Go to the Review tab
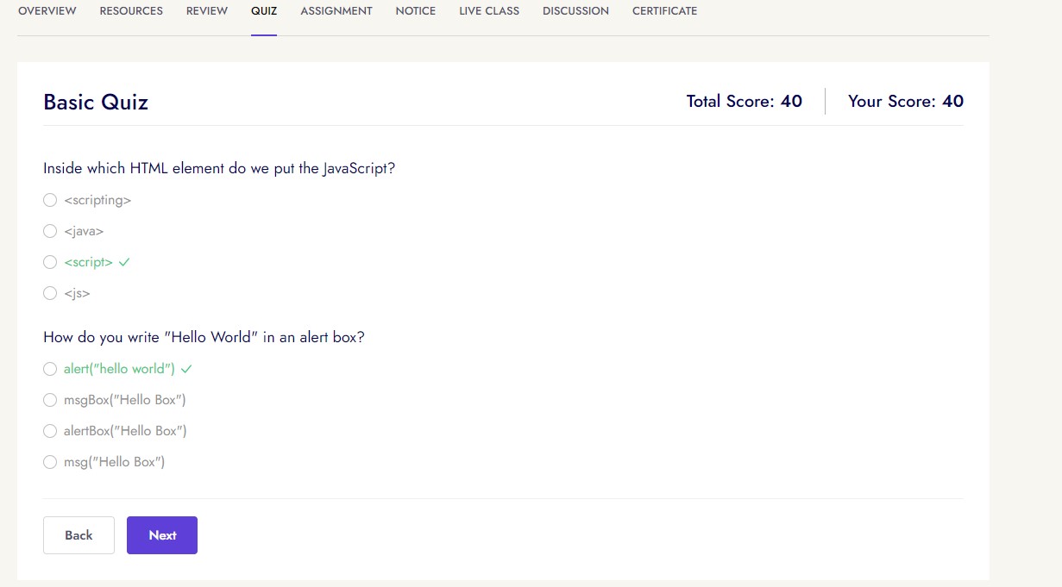The height and width of the screenshot is (587, 1062). click(x=207, y=11)
